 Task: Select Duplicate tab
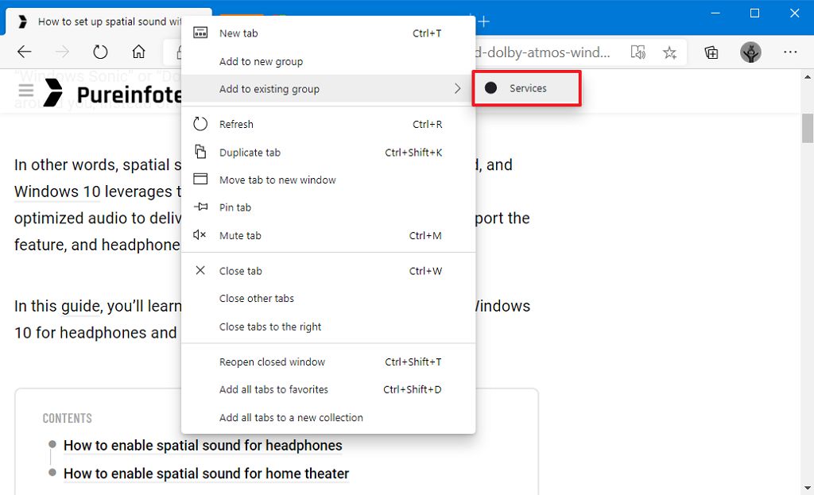point(328,152)
